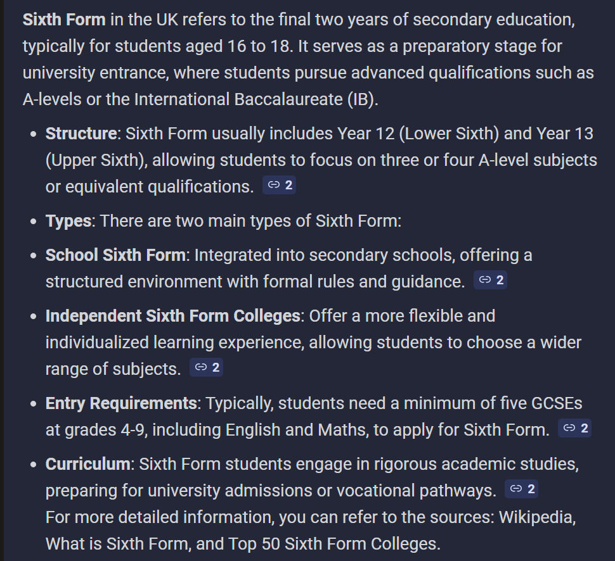Viewport: 615px width, 561px height.
Task: Open the citation badge after the Structure bullet
Action: (279, 186)
